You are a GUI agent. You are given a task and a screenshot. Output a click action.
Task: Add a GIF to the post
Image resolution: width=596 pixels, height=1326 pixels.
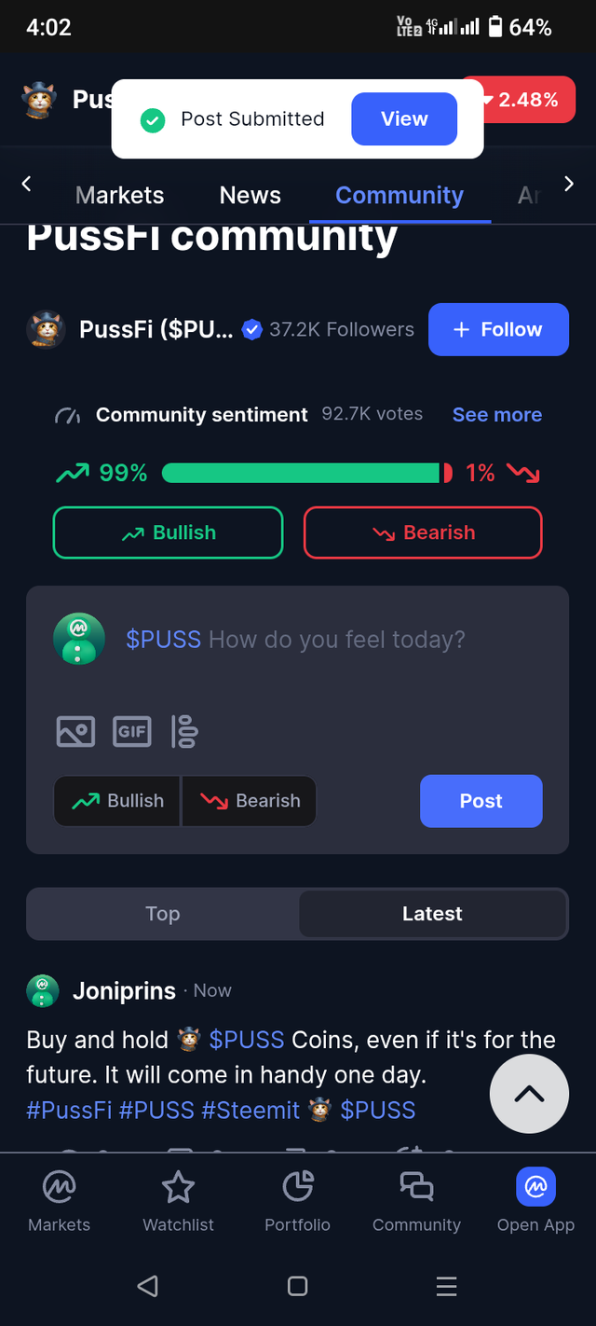[x=132, y=732]
